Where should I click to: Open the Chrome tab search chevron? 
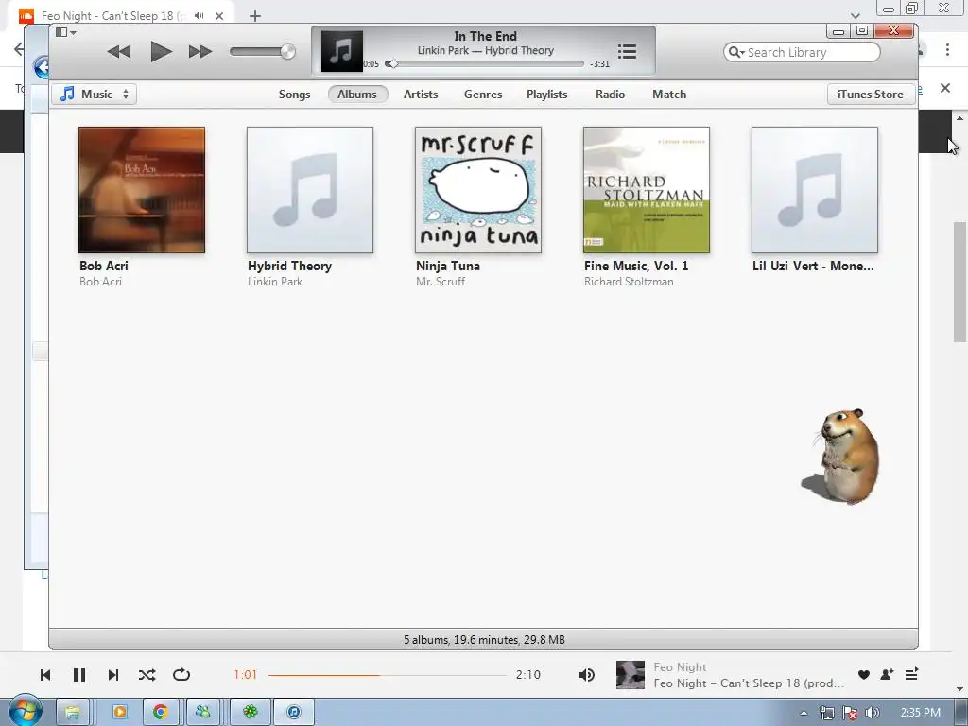pyautogui.click(x=855, y=15)
